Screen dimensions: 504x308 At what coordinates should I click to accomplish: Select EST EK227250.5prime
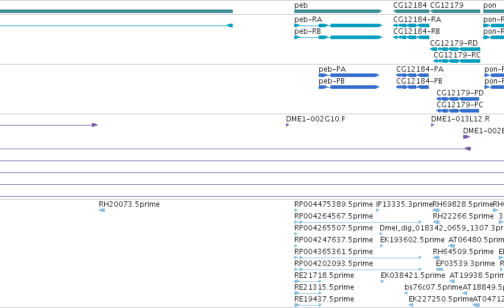coord(441,299)
